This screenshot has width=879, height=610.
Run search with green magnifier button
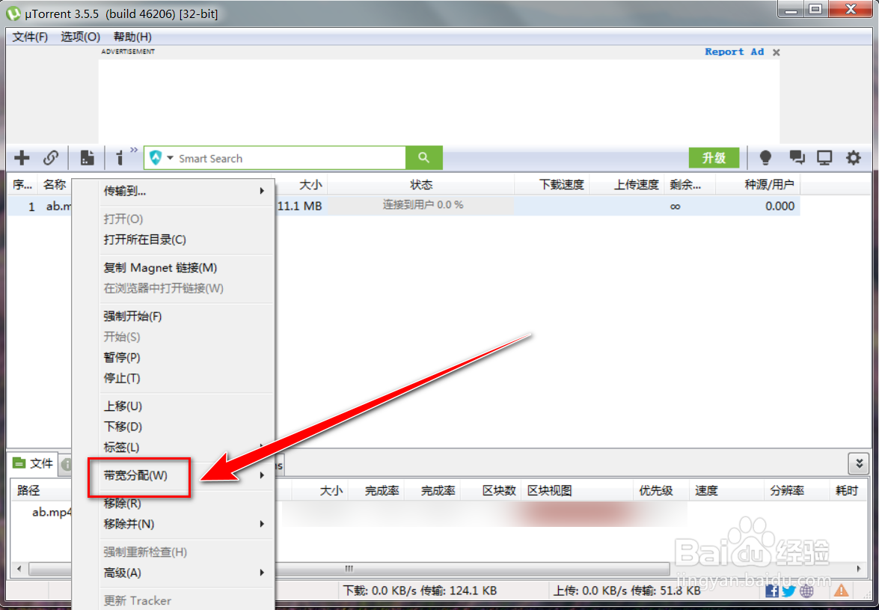tap(424, 158)
